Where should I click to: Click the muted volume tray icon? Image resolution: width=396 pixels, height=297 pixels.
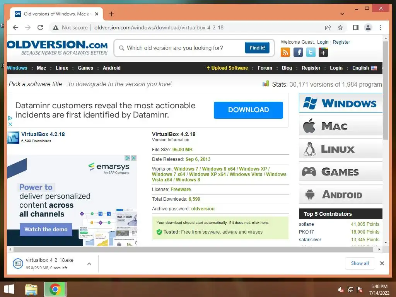tap(341, 290)
